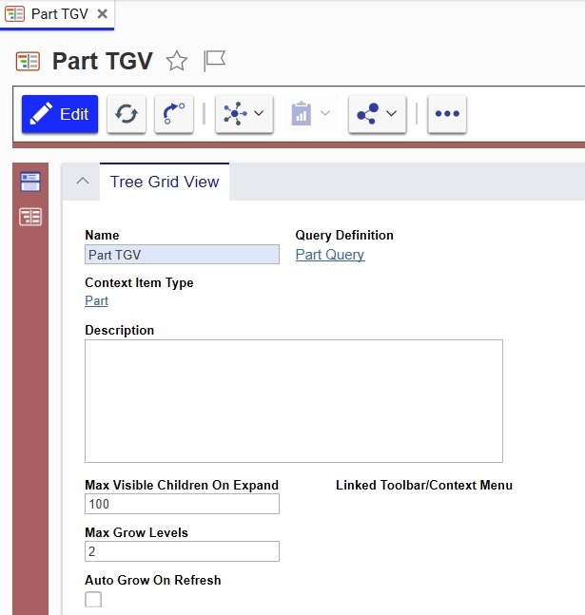Refresh the item with the circular arrows icon
The image size is (585, 615).
click(x=127, y=114)
